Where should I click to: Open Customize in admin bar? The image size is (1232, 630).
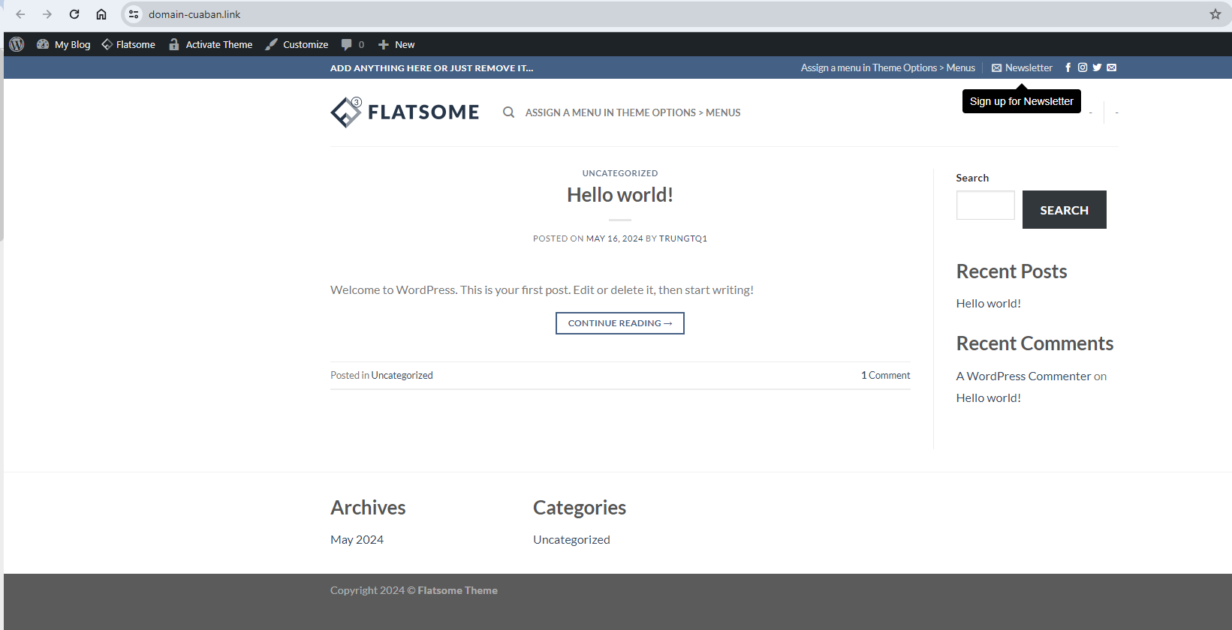[x=297, y=44]
